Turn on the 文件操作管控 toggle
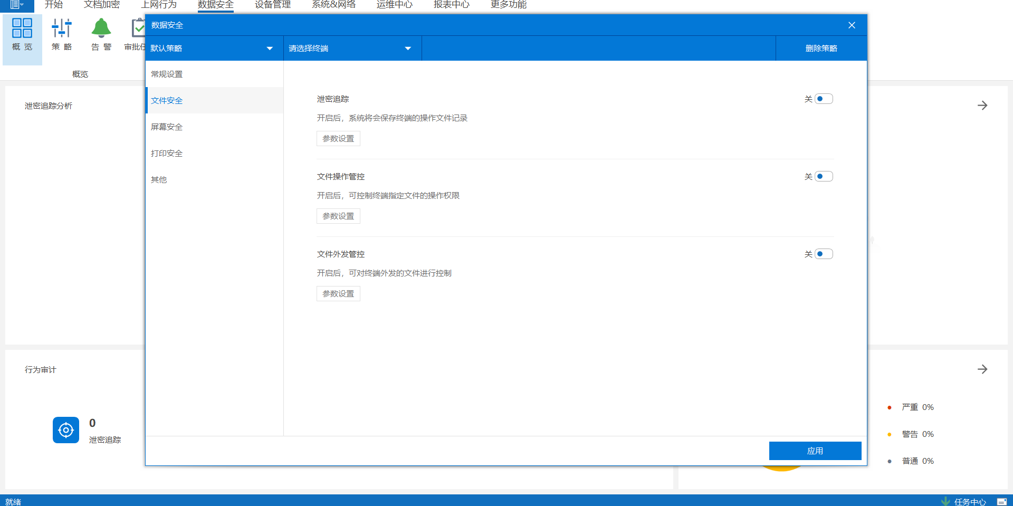 click(823, 177)
